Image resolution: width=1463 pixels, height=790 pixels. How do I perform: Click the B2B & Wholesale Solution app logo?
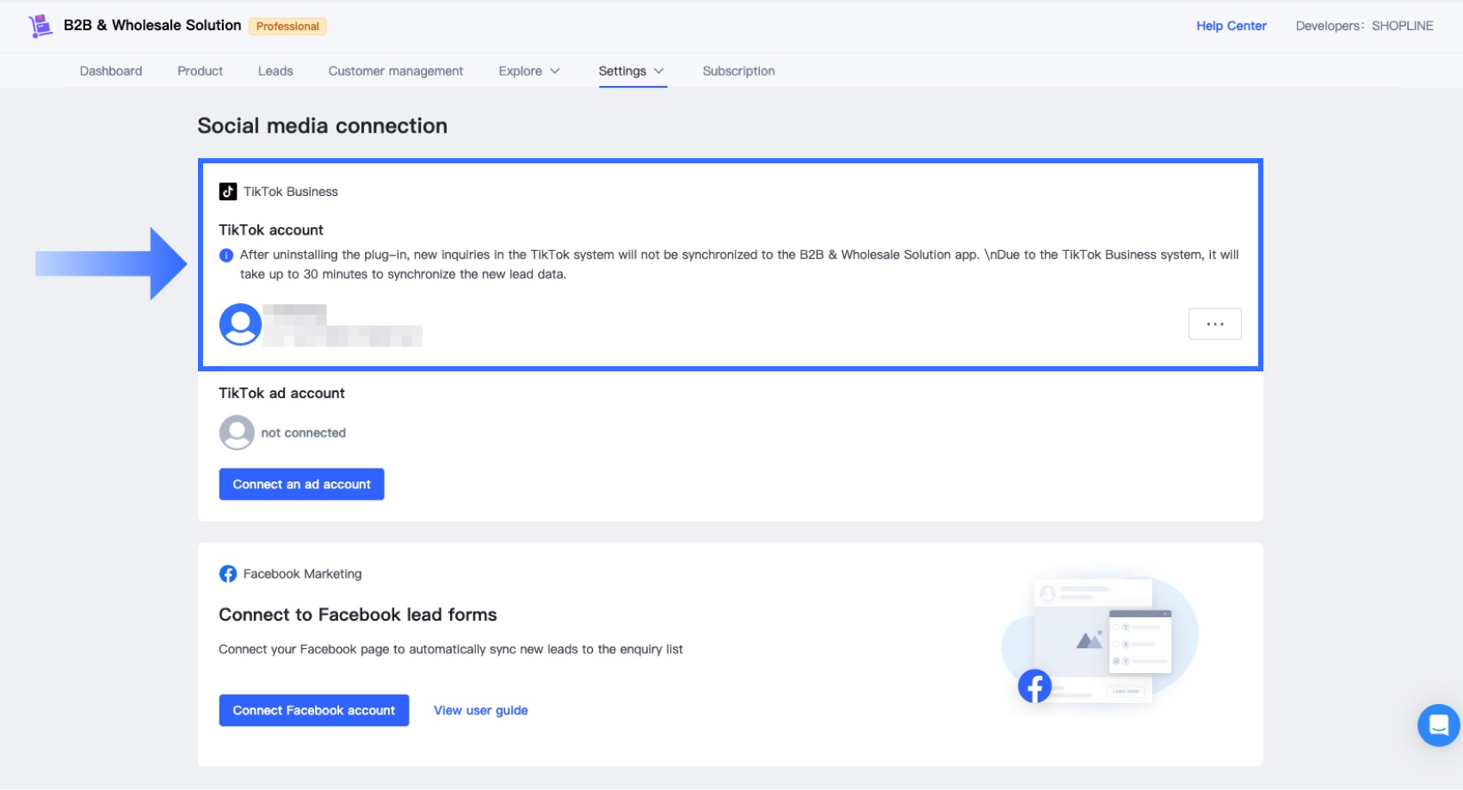40,26
